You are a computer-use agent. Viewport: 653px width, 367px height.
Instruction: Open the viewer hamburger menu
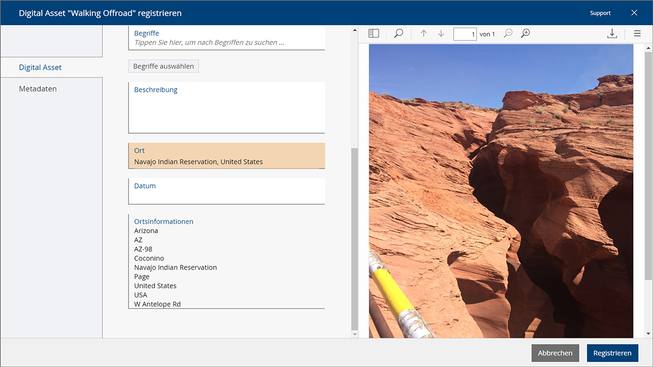click(637, 34)
